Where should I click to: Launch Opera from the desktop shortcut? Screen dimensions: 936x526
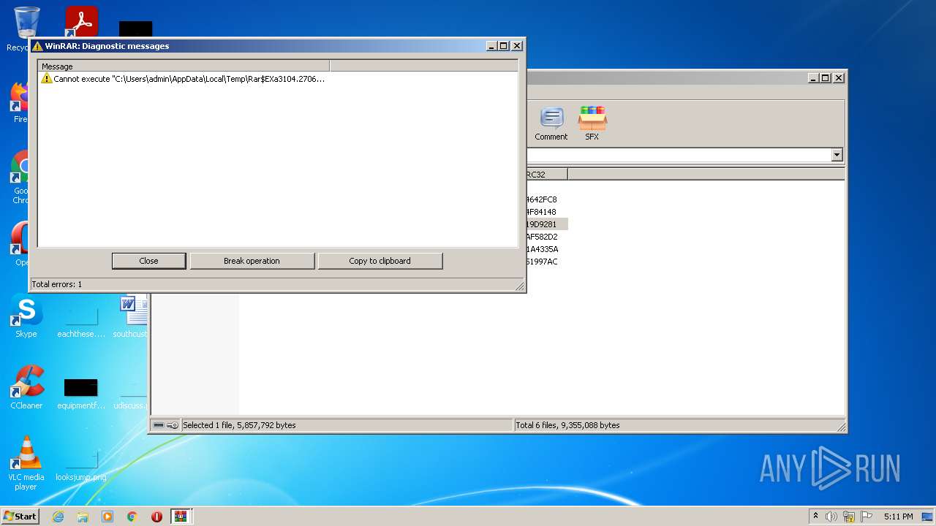pos(20,243)
